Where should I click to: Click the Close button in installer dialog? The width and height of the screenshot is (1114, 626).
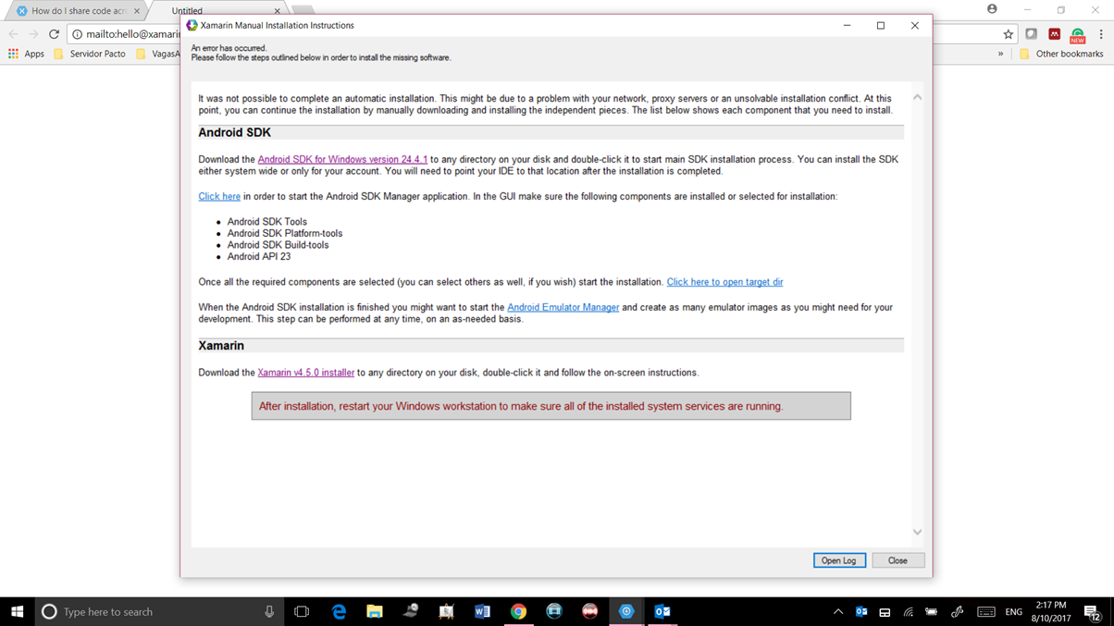(x=897, y=560)
